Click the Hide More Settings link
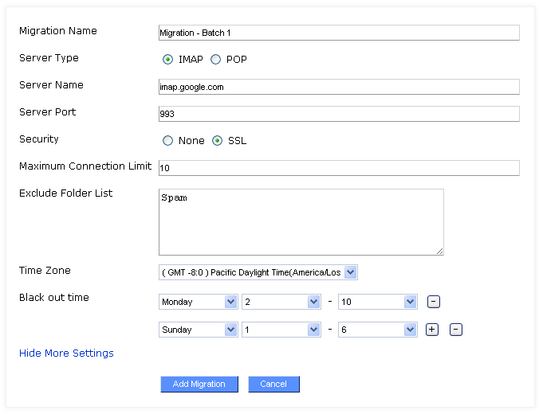The height and width of the screenshot is (414, 539). click(66, 353)
